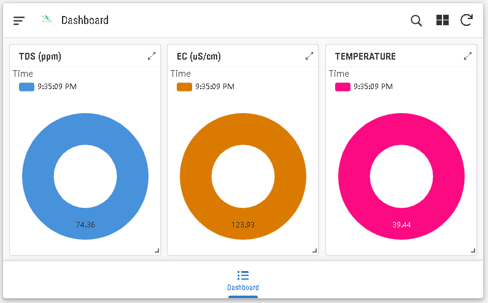The height and width of the screenshot is (303, 488).
Task: Select the Dashboard bottom tab
Action: tap(243, 280)
